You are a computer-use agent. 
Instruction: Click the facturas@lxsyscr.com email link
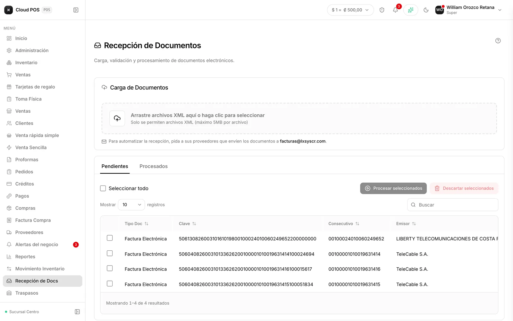click(303, 141)
